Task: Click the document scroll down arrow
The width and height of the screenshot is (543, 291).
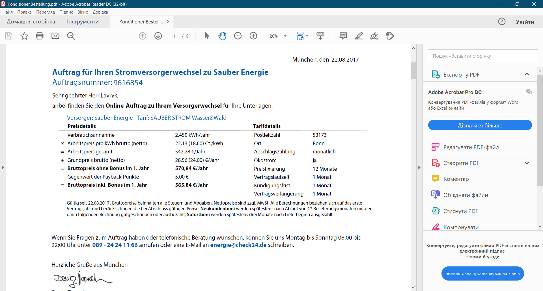Action: (x=413, y=288)
